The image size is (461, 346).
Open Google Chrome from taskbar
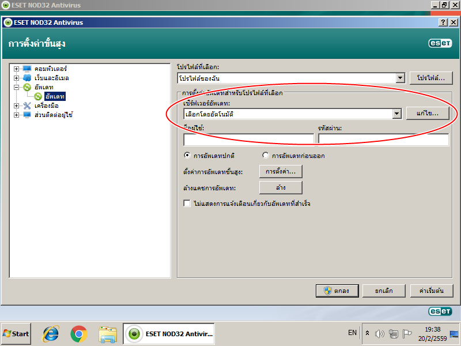[79, 334]
